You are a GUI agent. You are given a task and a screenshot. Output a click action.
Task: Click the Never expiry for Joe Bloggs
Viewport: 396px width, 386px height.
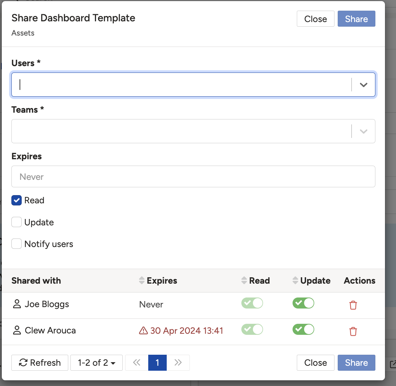[x=151, y=304]
